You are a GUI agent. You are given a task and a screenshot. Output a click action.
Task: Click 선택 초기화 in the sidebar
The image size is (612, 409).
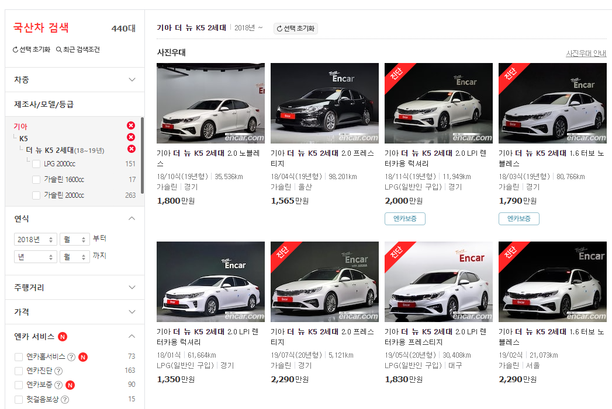pyautogui.click(x=32, y=50)
